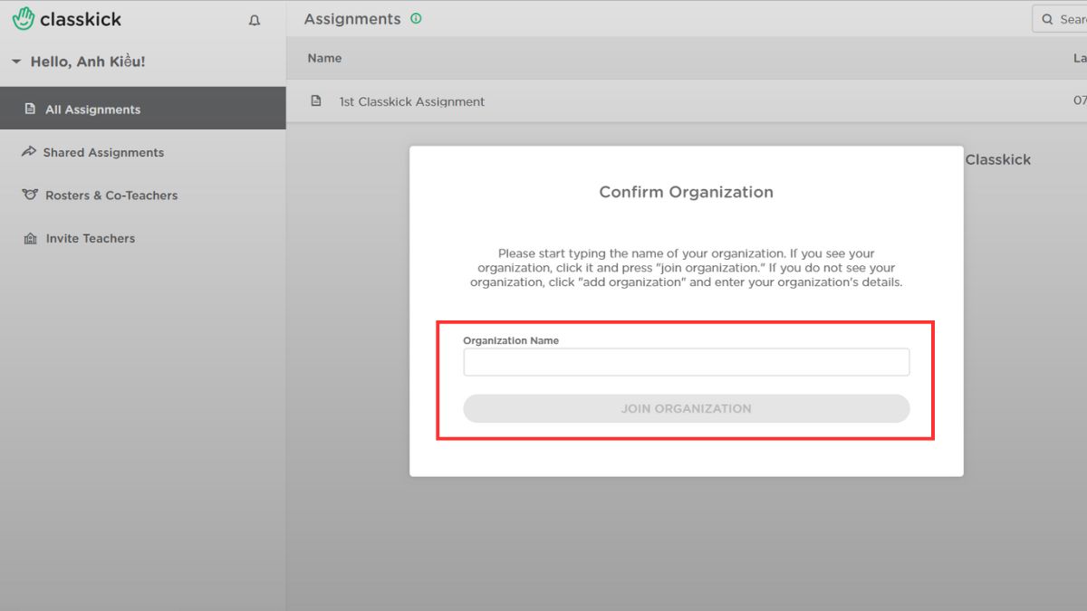This screenshot has width=1087, height=611.
Task: Click the Organization Name field label
Action: (511, 340)
